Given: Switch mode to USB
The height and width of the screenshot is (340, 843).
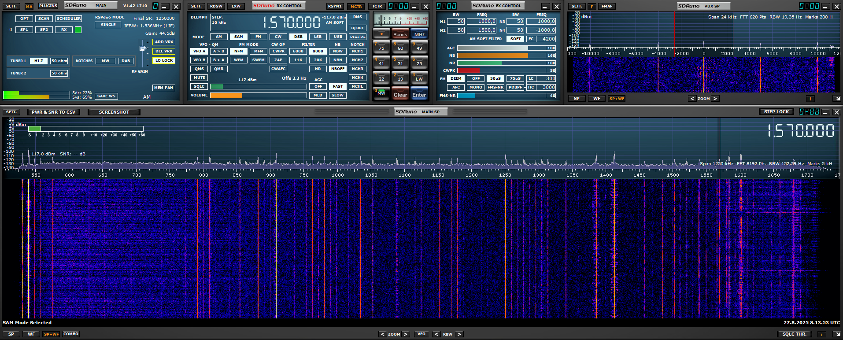Looking at the screenshot, I should tap(338, 37).
